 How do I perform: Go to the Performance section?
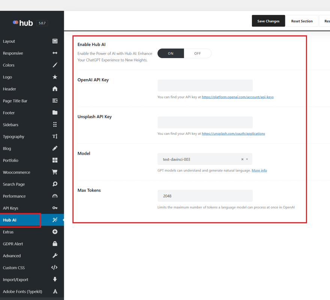(x=32, y=196)
